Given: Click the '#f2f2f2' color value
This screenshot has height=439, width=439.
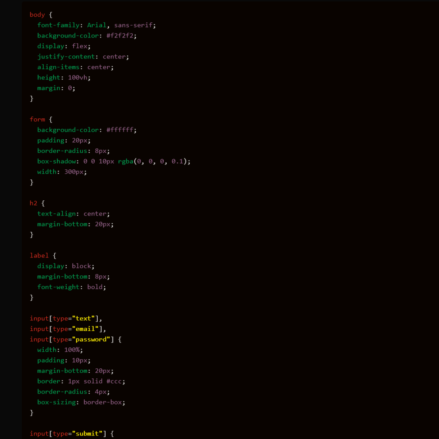Looking at the screenshot, I should point(120,35).
